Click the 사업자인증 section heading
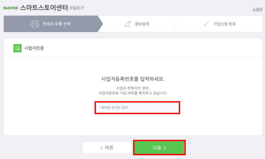Screen dimensions: 265x159 tap(34, 48)
